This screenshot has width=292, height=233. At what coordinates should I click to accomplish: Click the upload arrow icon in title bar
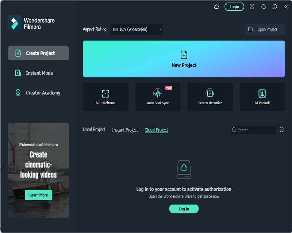click(x=252, y=7)
